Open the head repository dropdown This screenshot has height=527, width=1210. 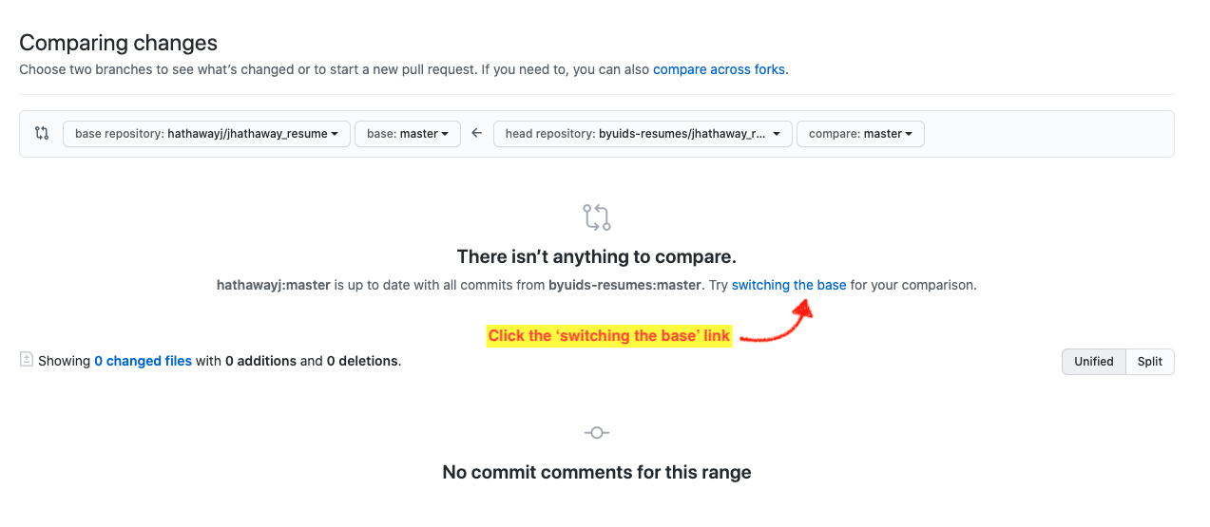643,134
